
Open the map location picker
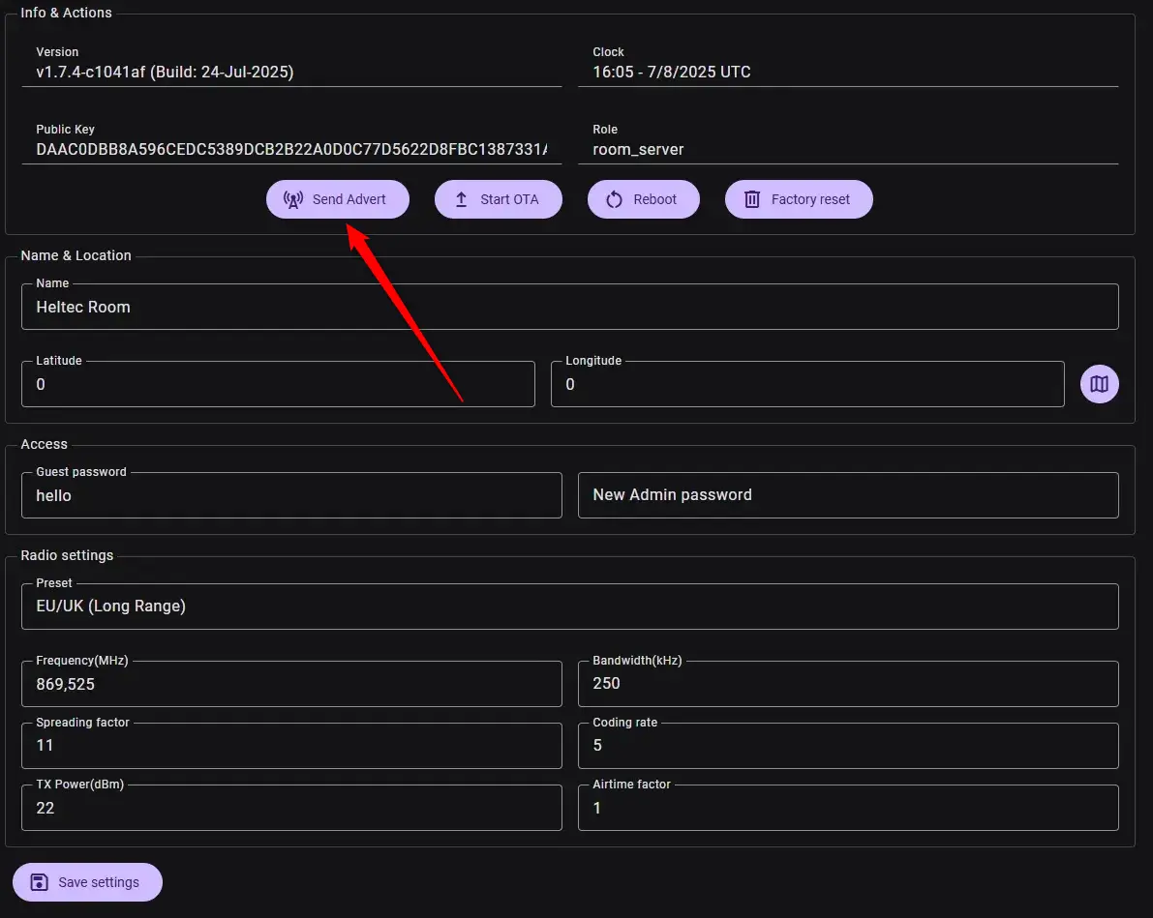pyautogui.click(x=1099, y=384)
